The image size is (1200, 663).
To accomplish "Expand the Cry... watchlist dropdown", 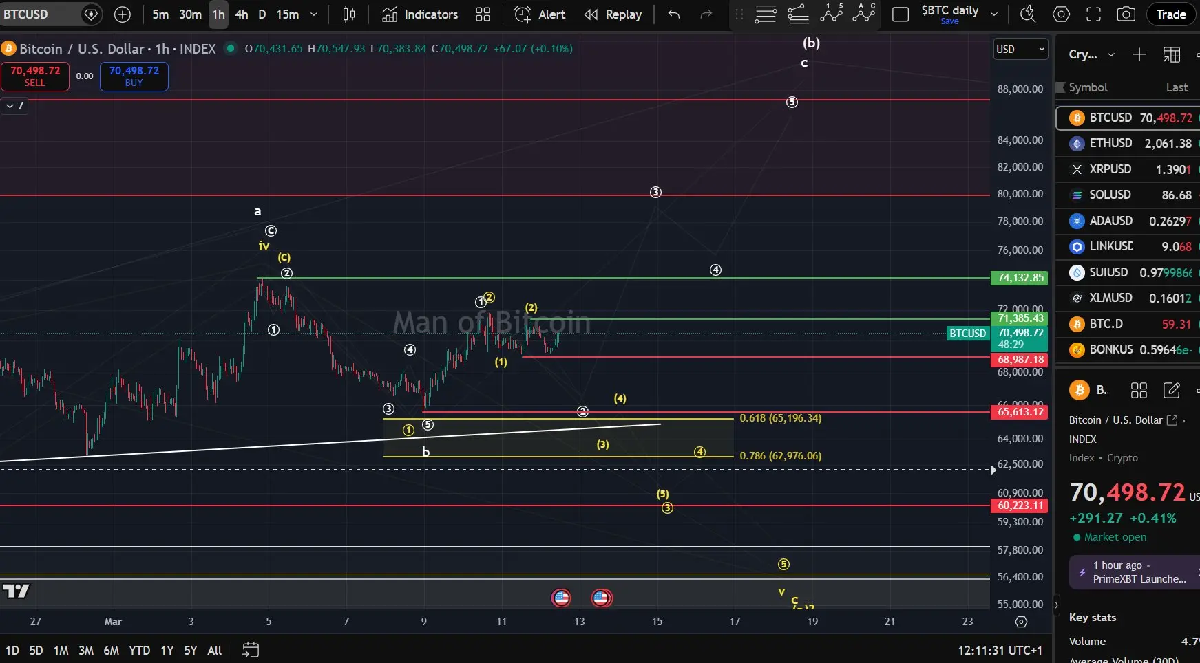I will [1092, 54].
